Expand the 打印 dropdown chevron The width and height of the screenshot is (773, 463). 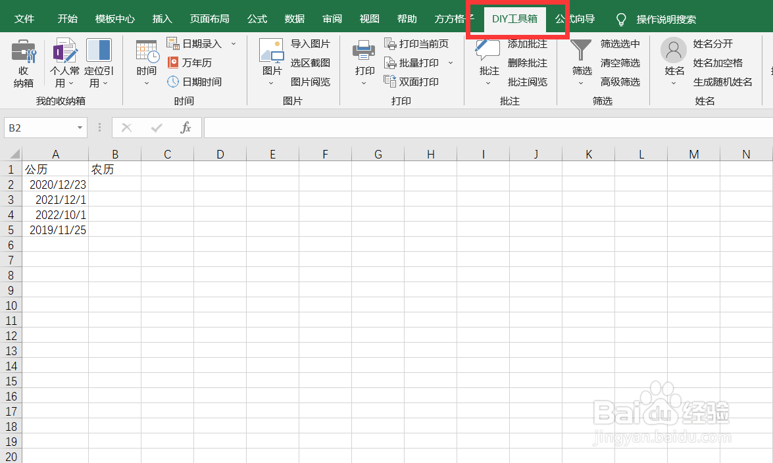364,84
